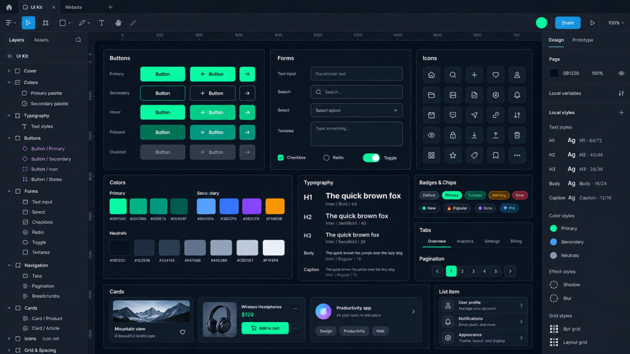Click the Share button
The width and height of the screenshot is (630, 354).
(567, 23)
